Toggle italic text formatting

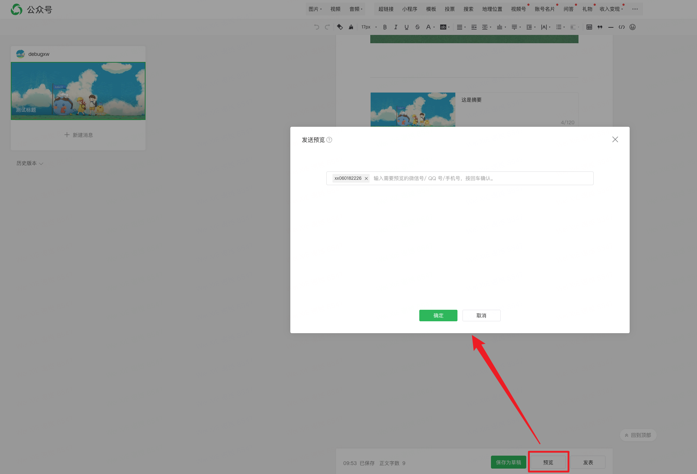396,27
